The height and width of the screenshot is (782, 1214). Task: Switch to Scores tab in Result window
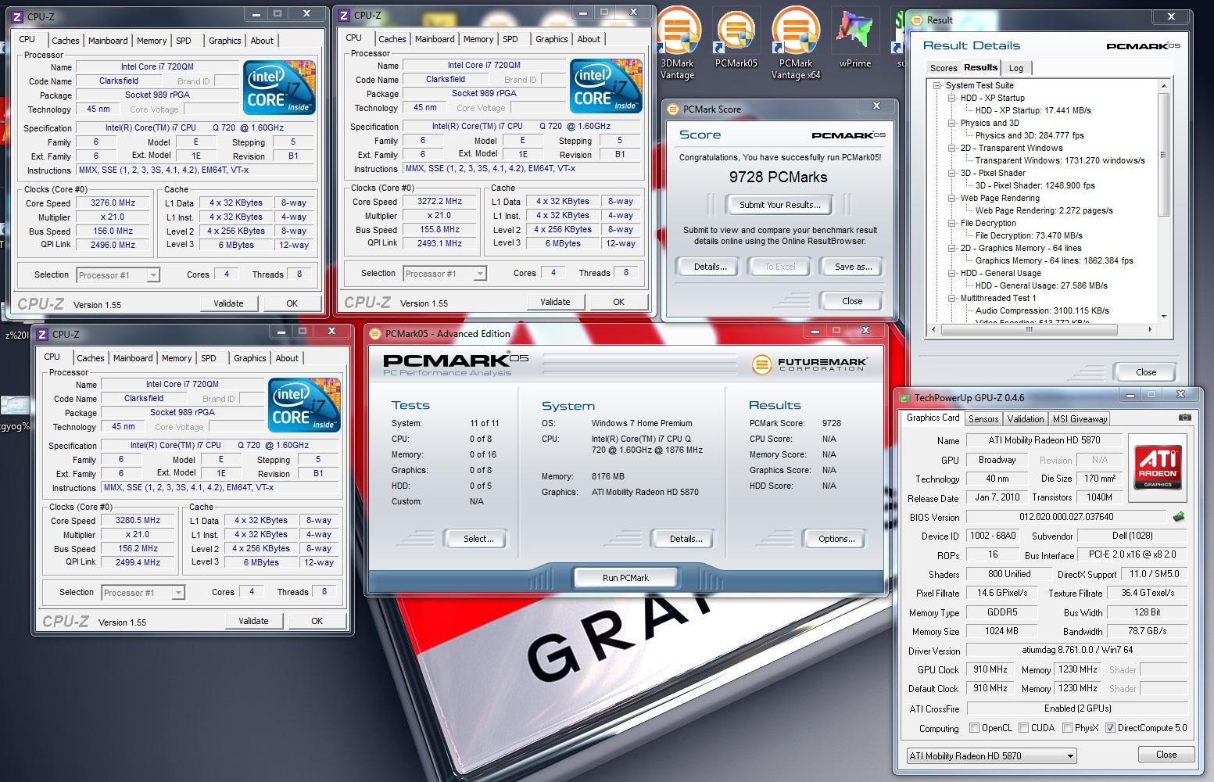[943, 68]
